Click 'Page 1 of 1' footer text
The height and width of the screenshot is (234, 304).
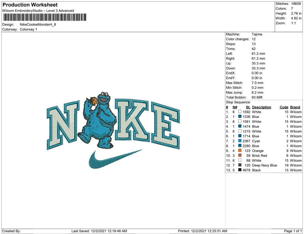(x=293, y=231)
